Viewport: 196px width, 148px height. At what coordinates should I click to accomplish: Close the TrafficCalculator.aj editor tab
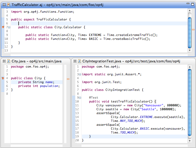(4, 4)
